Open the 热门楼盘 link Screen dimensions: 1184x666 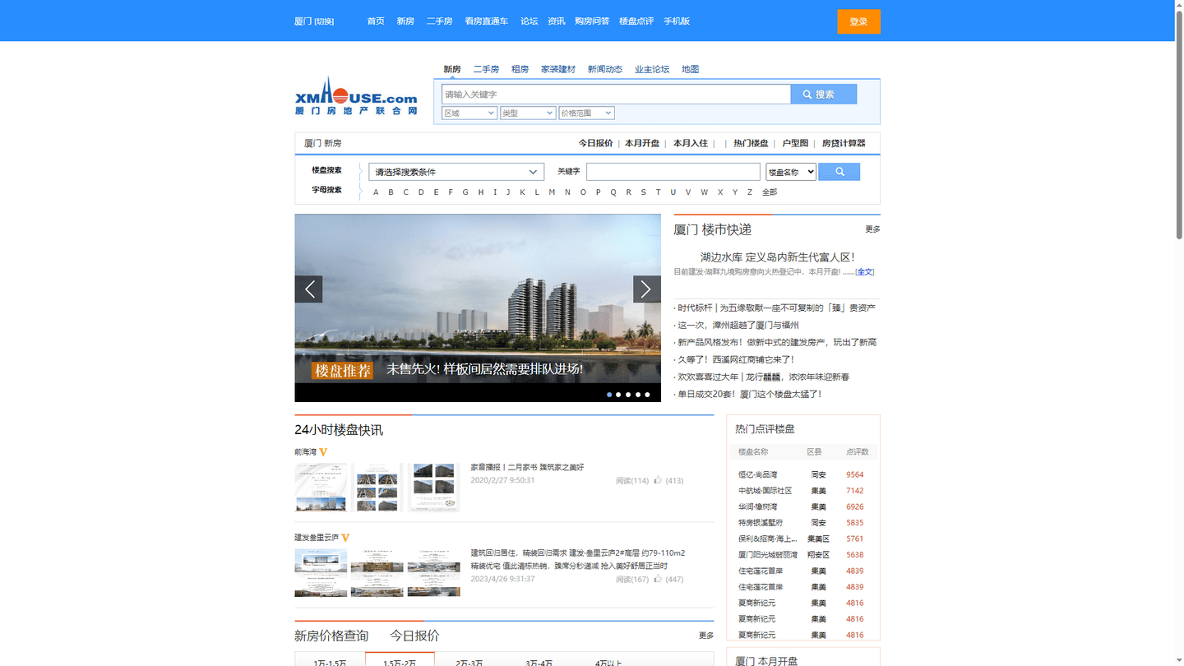click(751, 143)
